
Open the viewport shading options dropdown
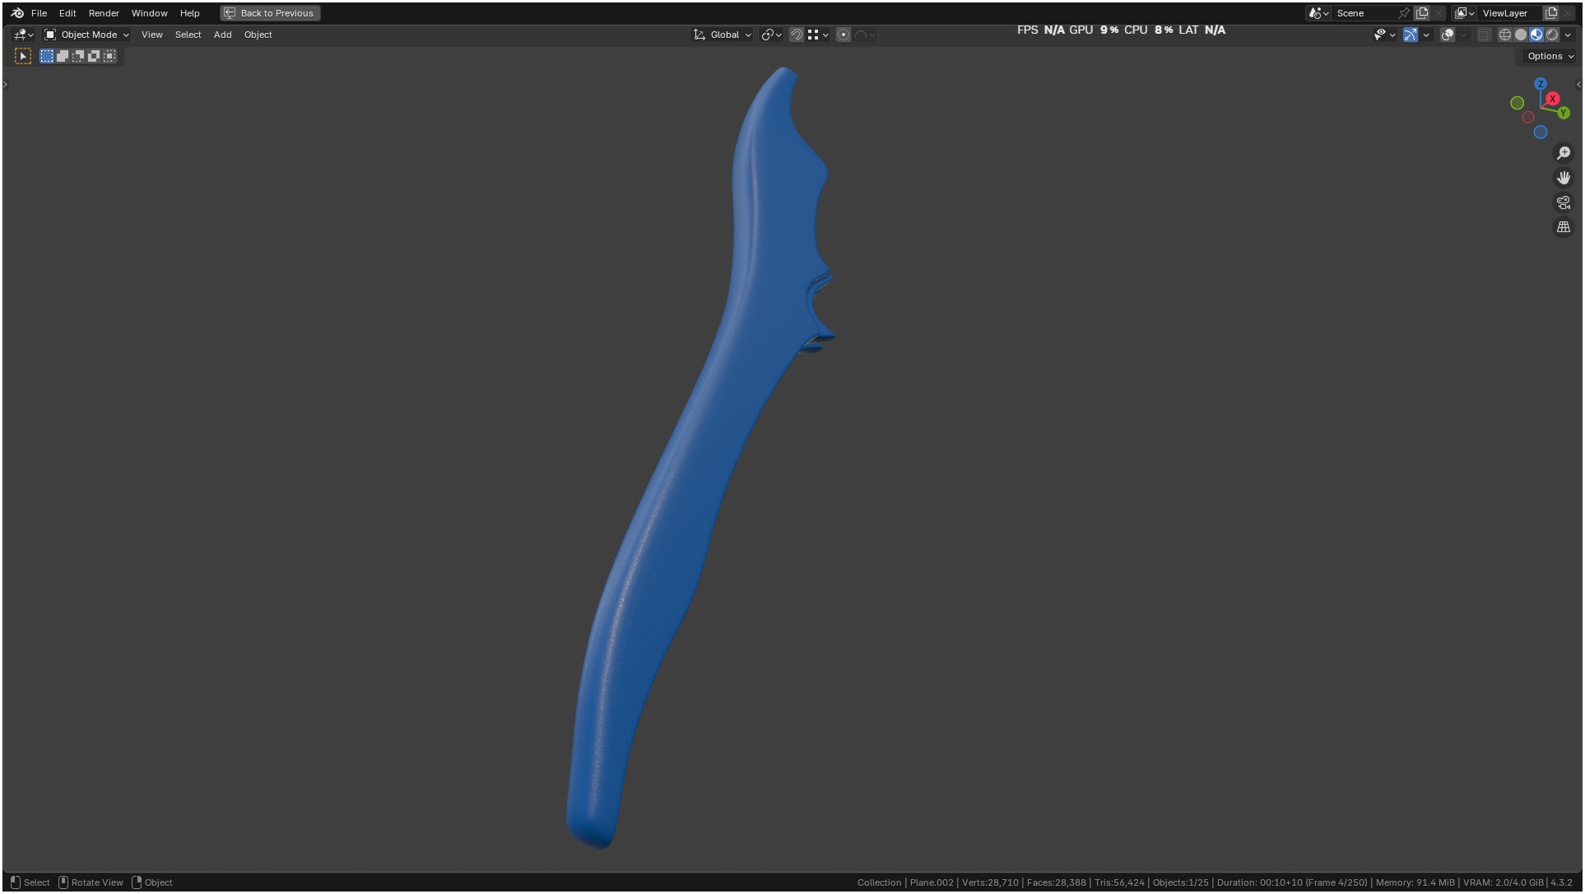(x=1568, y=35)
